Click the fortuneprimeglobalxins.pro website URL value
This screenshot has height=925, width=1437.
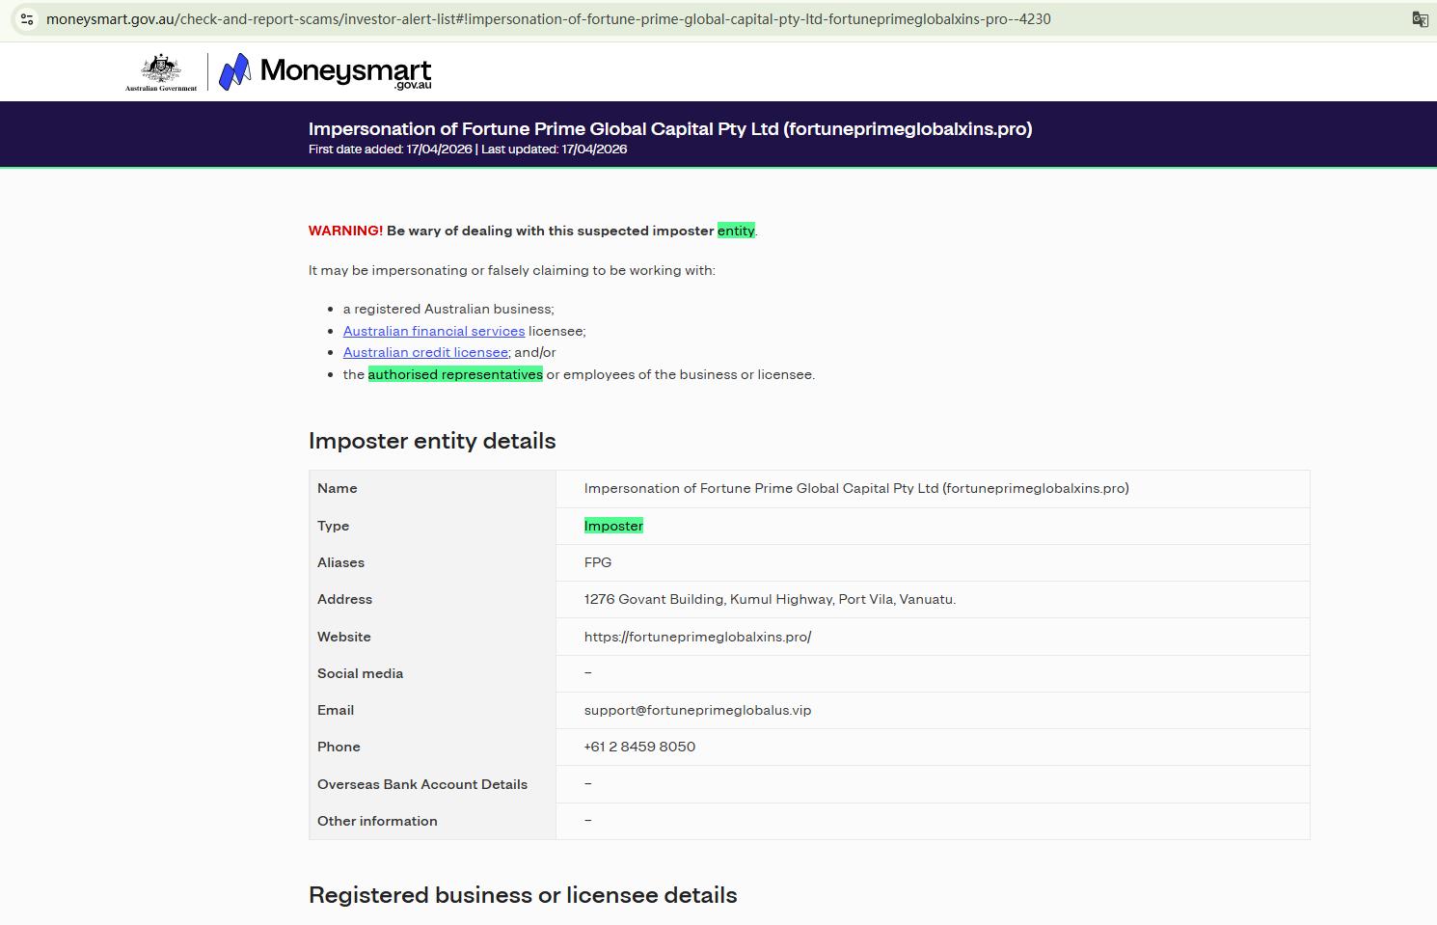[x=697, y=637]
